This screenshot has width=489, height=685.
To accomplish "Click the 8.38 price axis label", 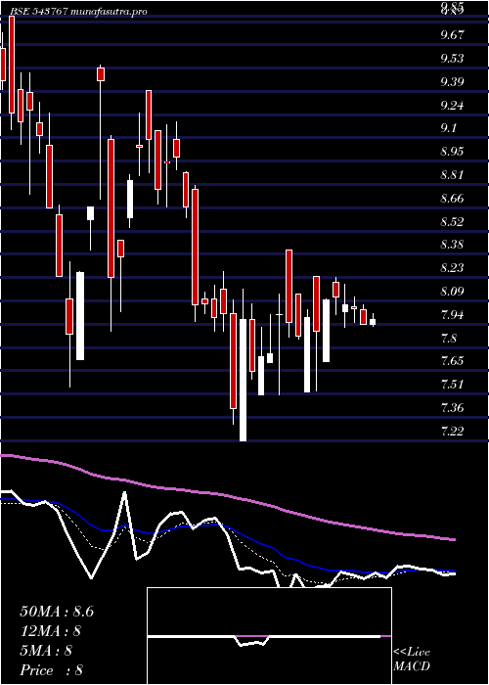I will click(x=452, y=245).
